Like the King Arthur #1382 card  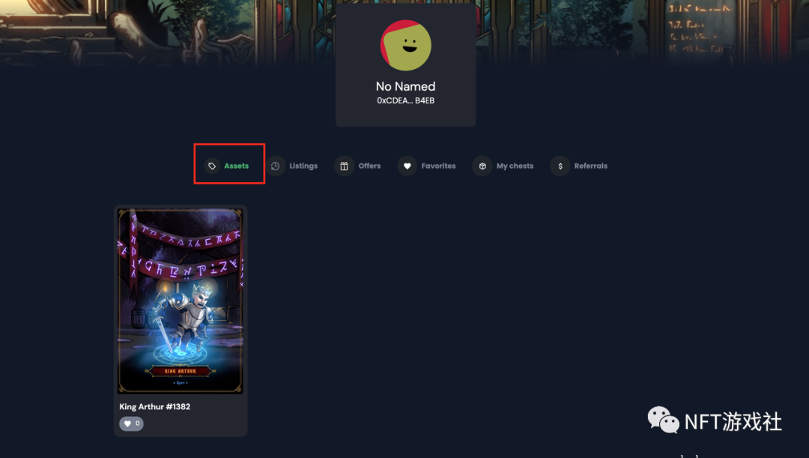[x=131, y=424]
